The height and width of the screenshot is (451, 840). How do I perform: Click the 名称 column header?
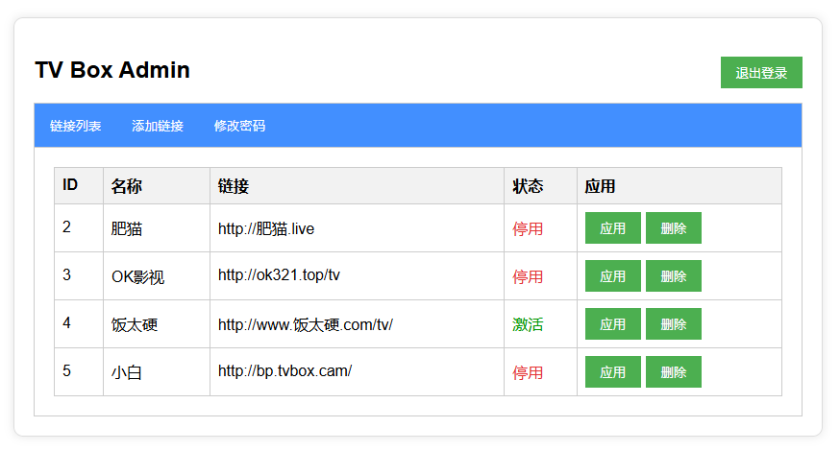127,186
